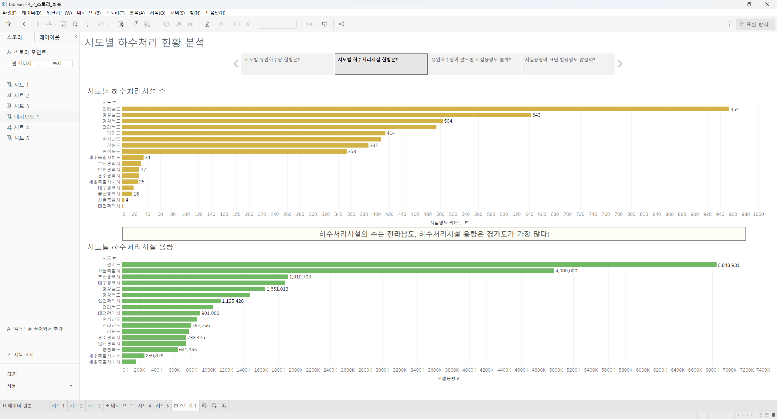Open the 크기 자동 size dropdown

tap(40, 386)
